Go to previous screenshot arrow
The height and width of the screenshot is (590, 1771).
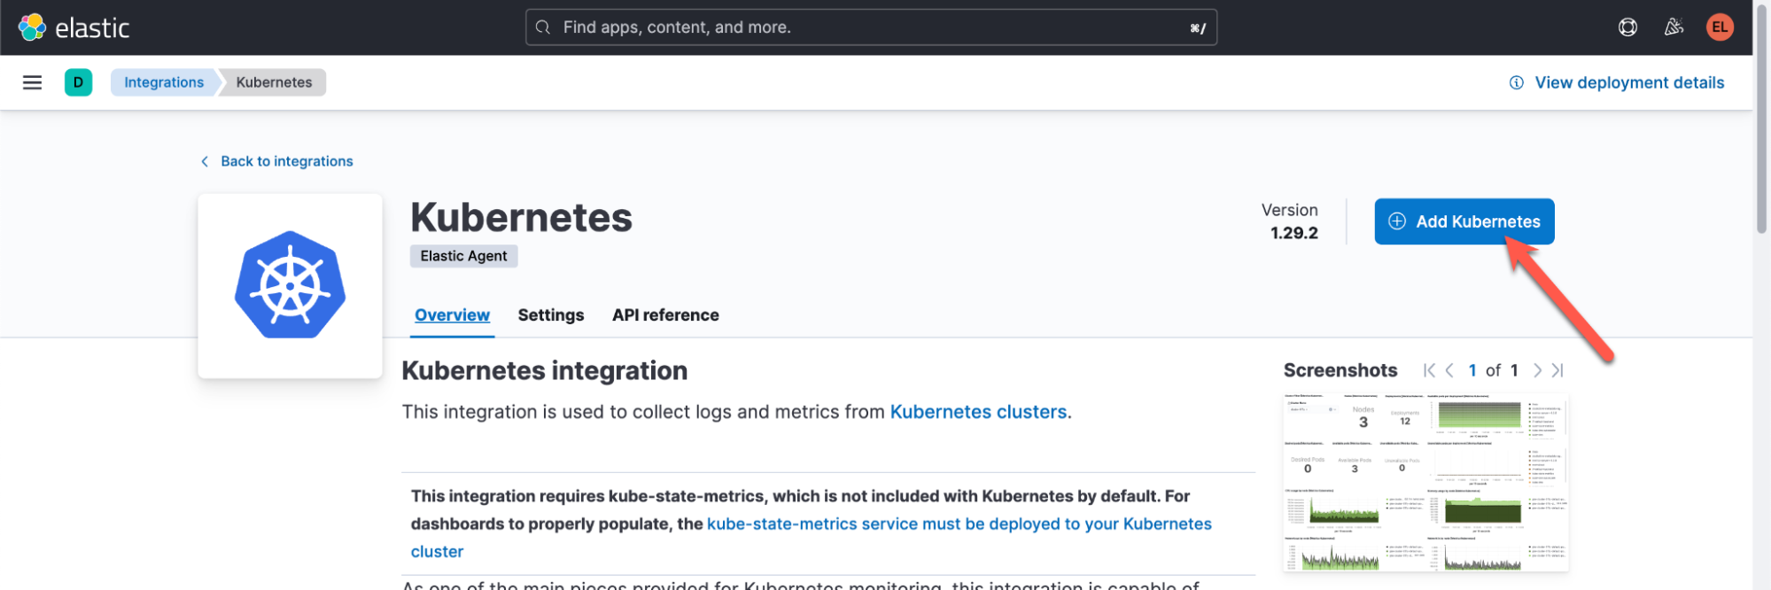point(1449,370)
